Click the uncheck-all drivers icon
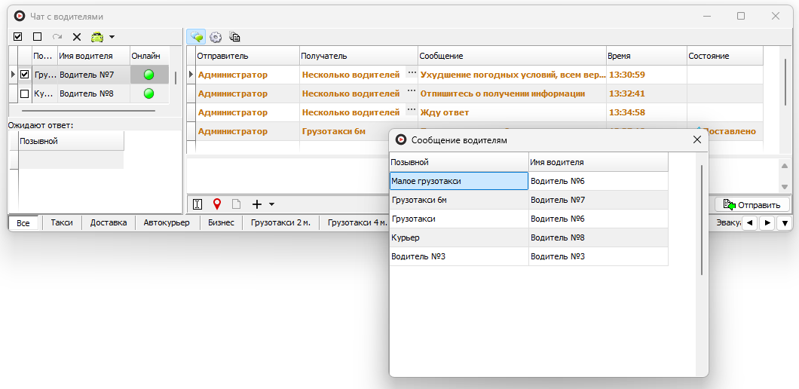The width and height of the screenshot is (799, 389). click(37, 37)
